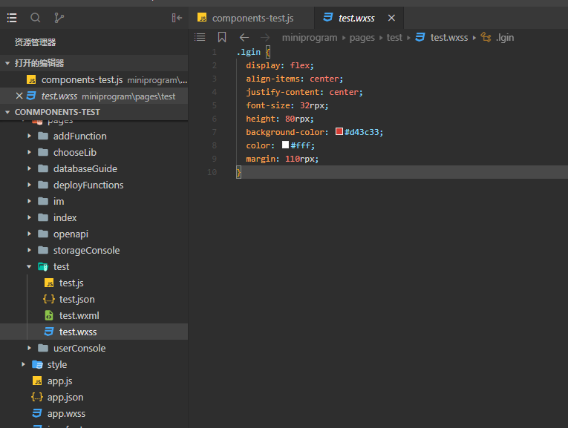568x428 pixels.
Task: Click line number 5 in gutter
Action: (x=214, y=105)
